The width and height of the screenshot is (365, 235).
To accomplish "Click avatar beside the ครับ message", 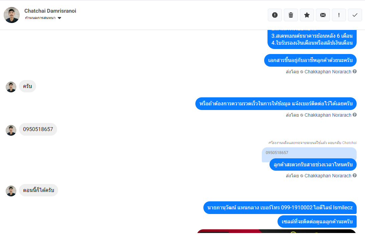I will (11, 87).
